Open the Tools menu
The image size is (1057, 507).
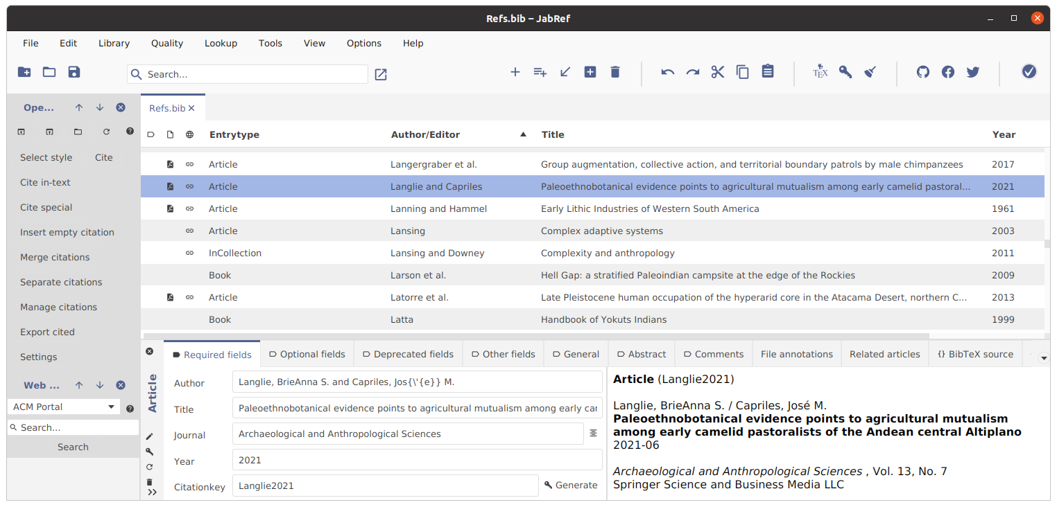pyautogui.click(x=270, y=43)
